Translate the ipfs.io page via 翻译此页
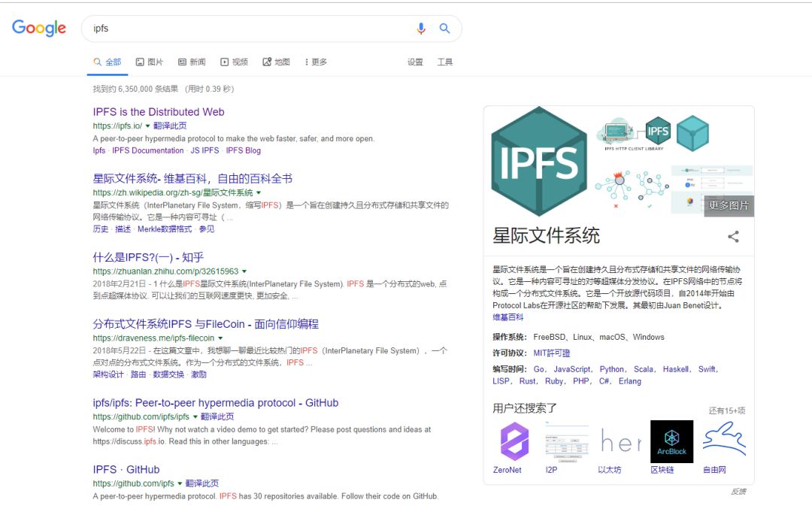 pos(170,126)
